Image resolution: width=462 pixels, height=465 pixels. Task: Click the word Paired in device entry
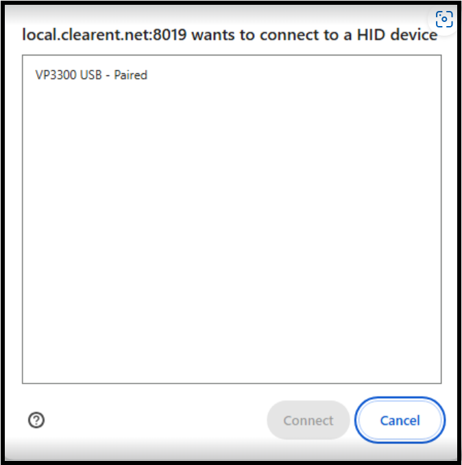point(130,75)
